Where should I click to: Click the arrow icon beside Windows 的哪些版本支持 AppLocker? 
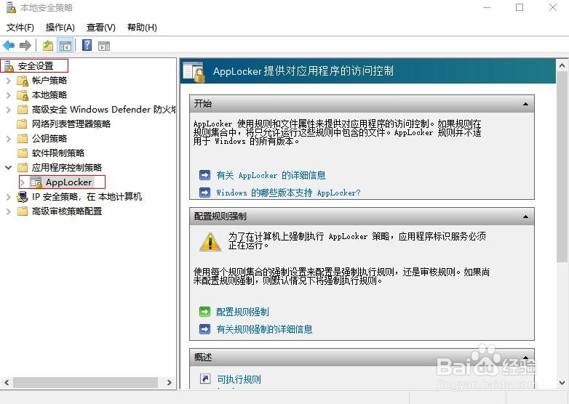(205, 193)
